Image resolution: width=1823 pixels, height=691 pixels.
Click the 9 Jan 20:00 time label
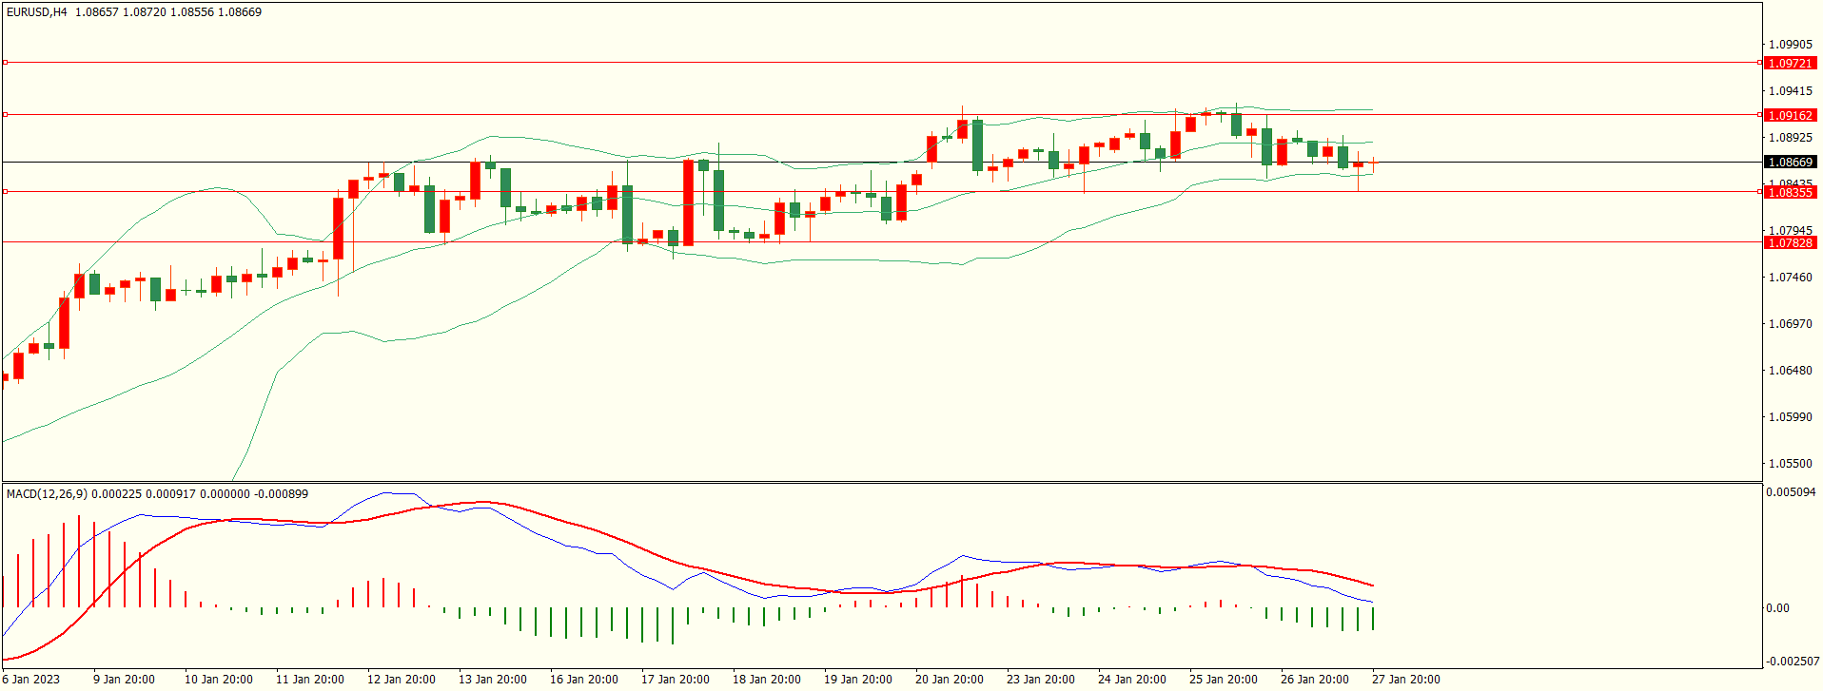tap(124, 680)
